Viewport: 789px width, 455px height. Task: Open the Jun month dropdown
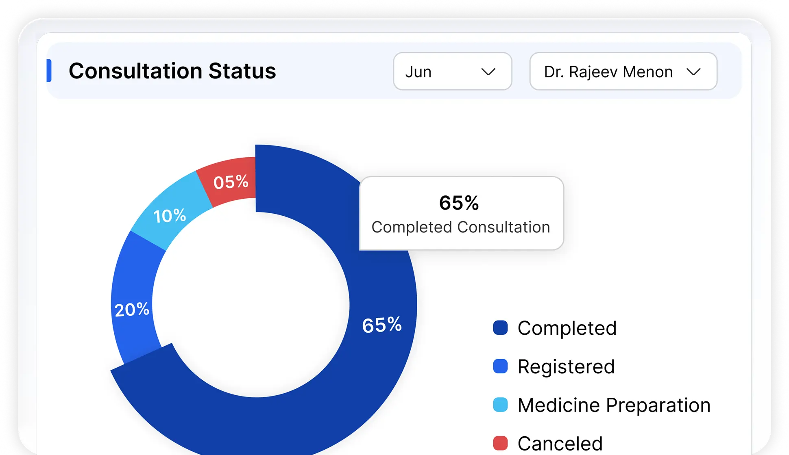[x=452, y=71]
